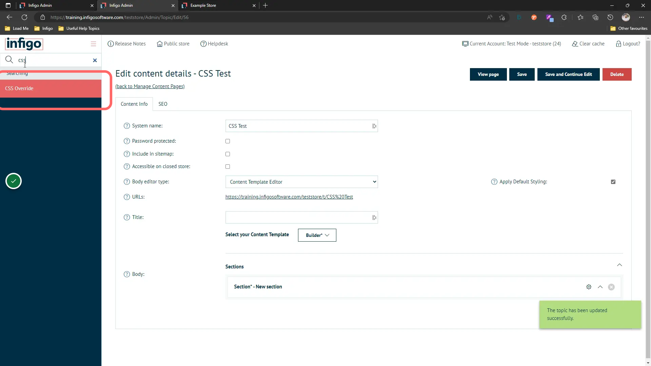
Task: Switch to Example Store browser tab
Action: 219,5
